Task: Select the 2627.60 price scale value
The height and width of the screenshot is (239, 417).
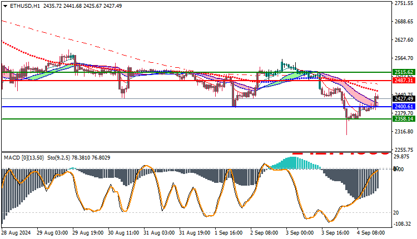Action: [404, 40]
